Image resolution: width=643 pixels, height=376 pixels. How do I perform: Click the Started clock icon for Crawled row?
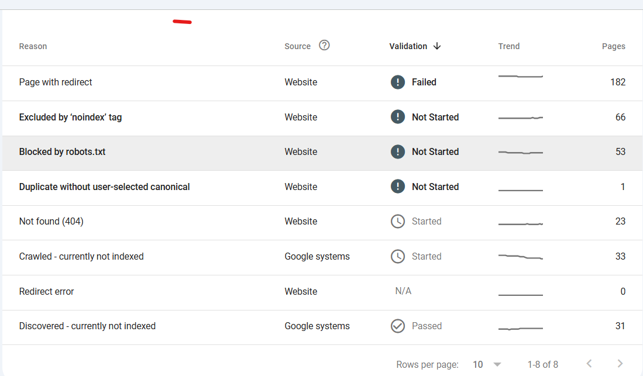(398, 256)
